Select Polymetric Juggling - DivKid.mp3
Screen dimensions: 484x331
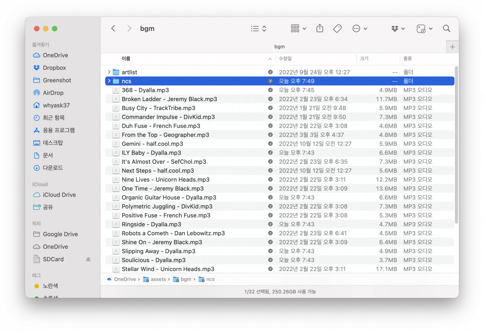click(x=280, y=206)
